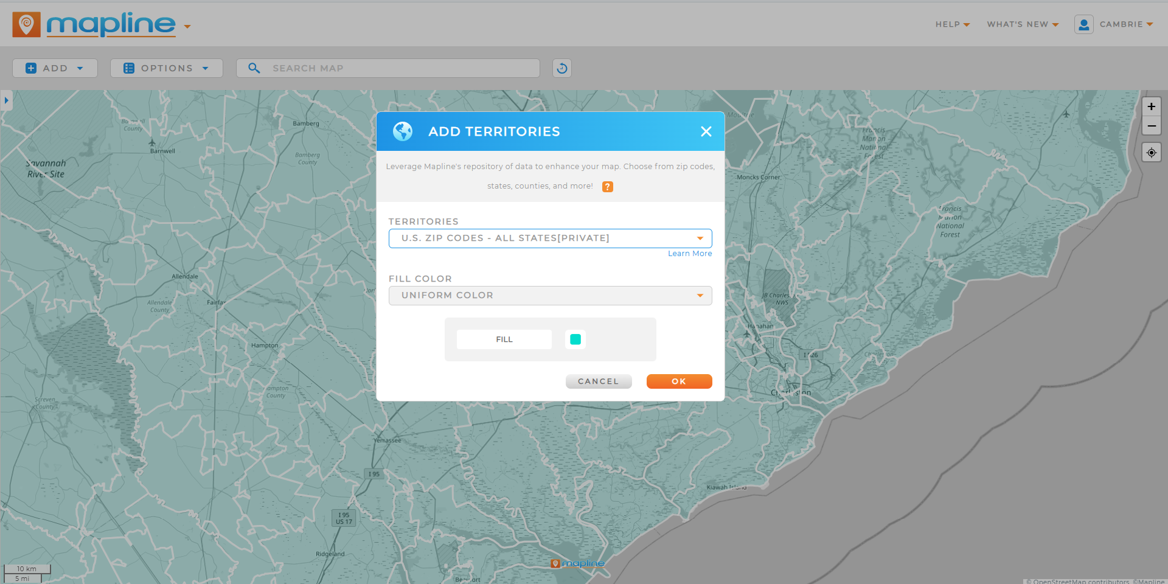
Task: Open the Options dropdown menu
Action: (x=166, y=68)
